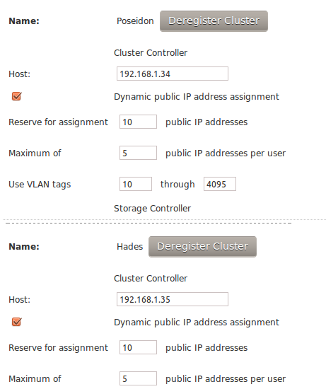The height and width of the screenshot is (389, 326).
Task: Click Deregister Cluster button for Poseidon
Action: [214, 21]
